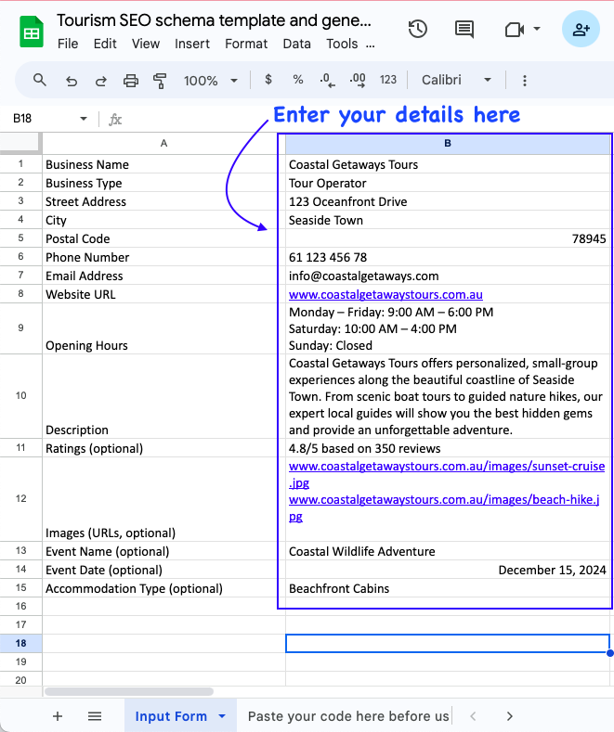Select the paint format roller icon
Image resolution: width=614 pixels, height=732 pixels.
(160, 81)
